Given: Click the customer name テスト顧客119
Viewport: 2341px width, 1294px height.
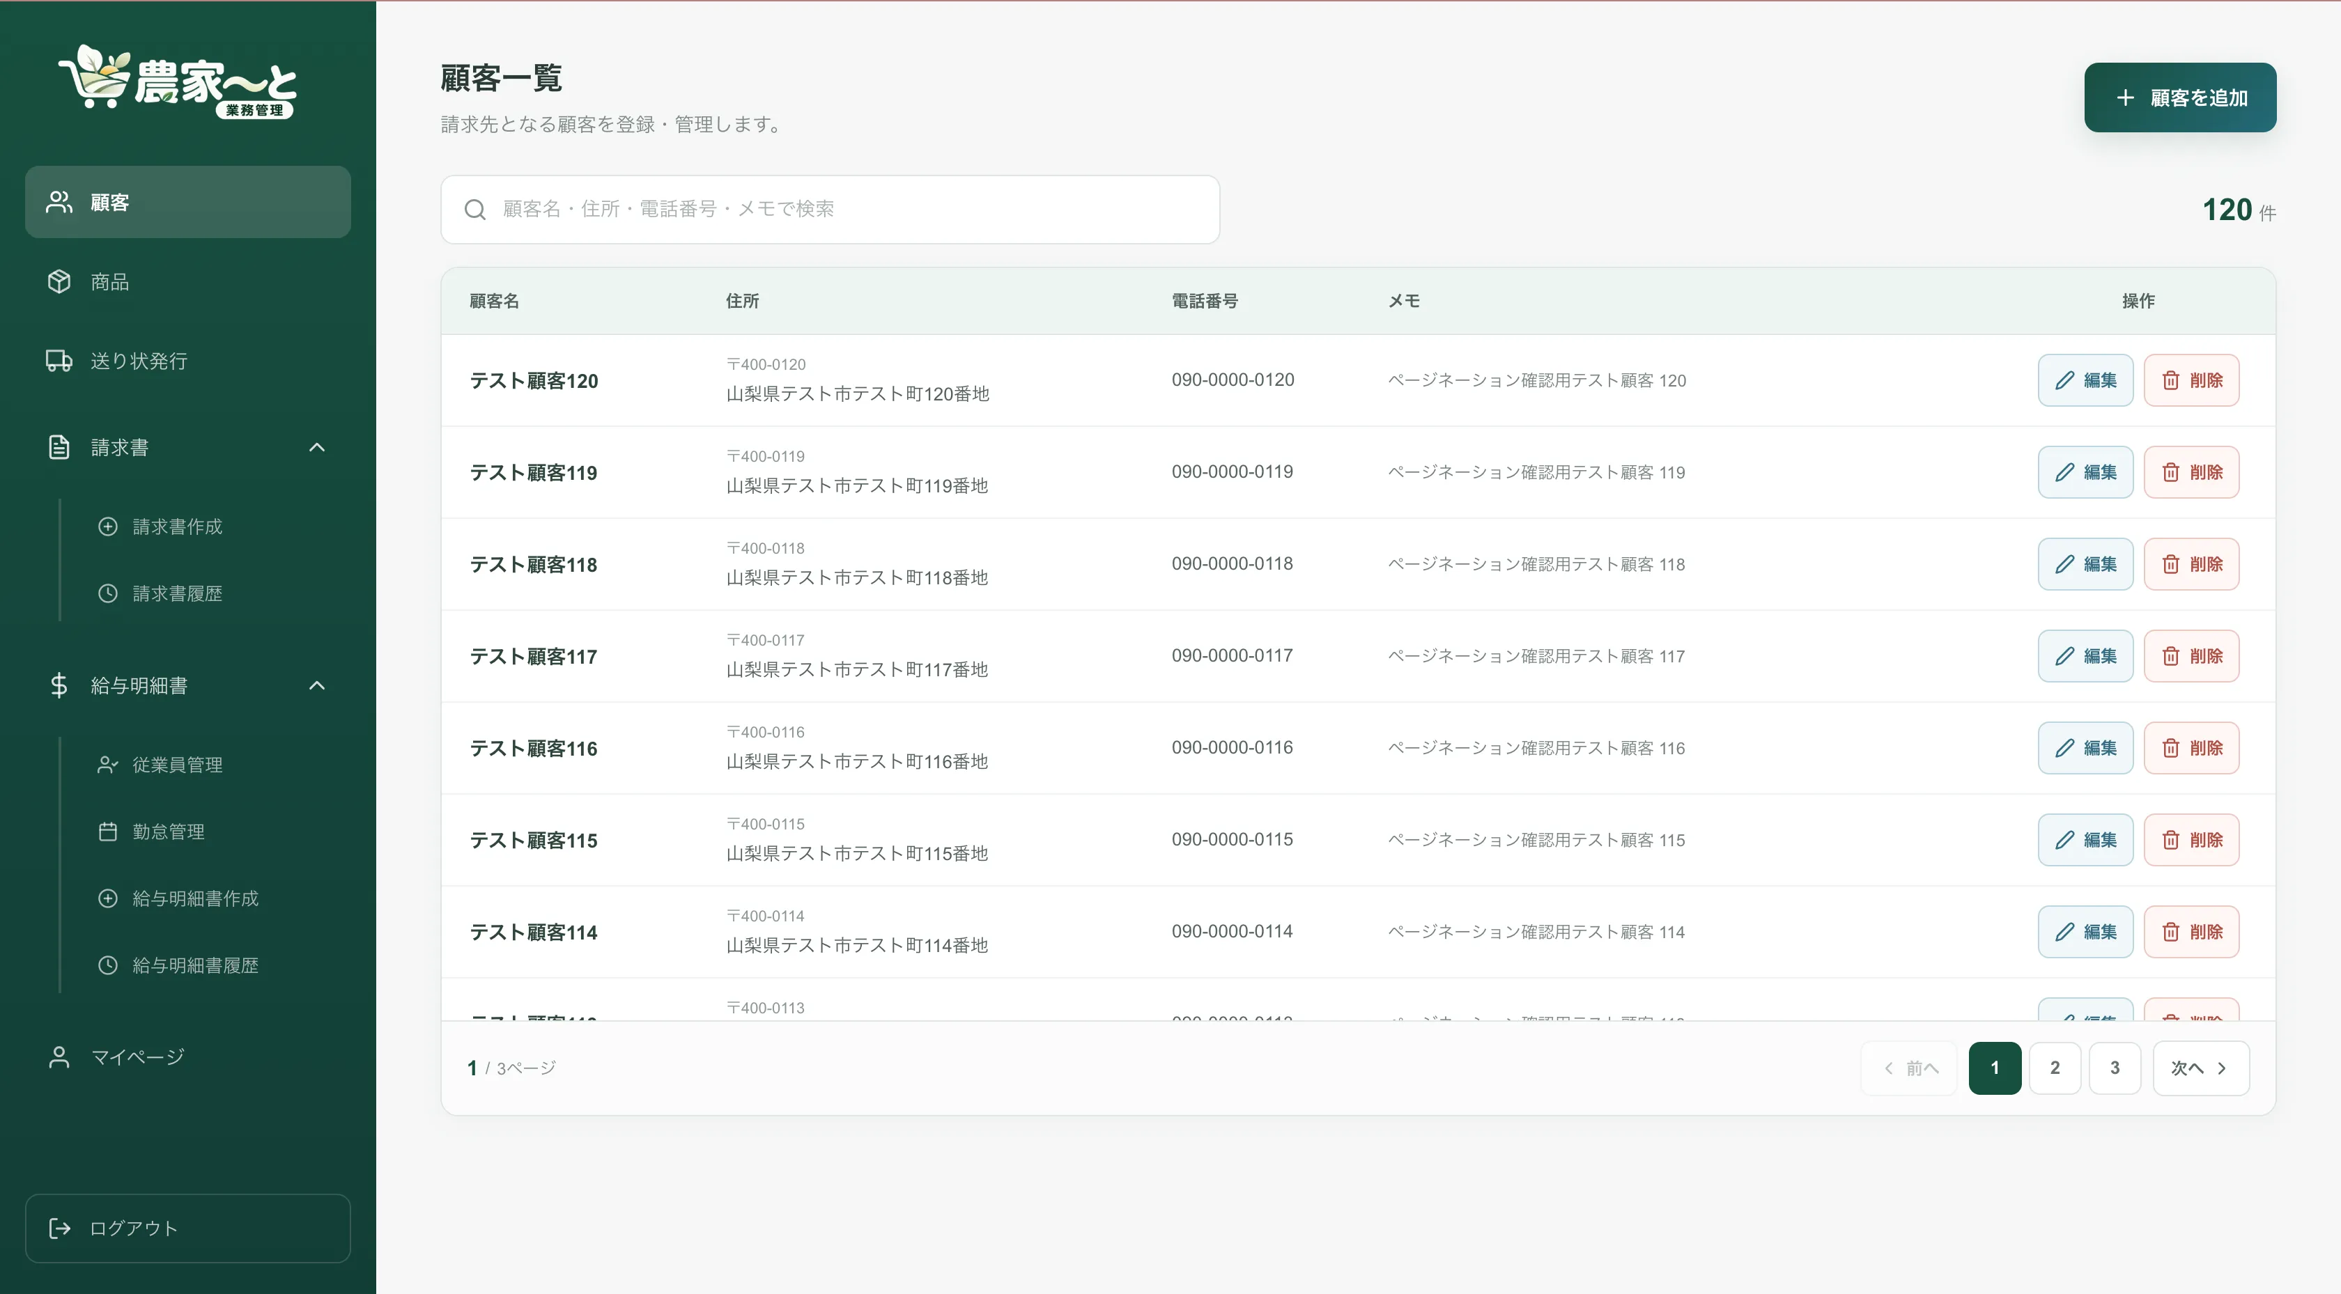Looking at the screenshot, I should pyautogui.click(x=534, y=472).
